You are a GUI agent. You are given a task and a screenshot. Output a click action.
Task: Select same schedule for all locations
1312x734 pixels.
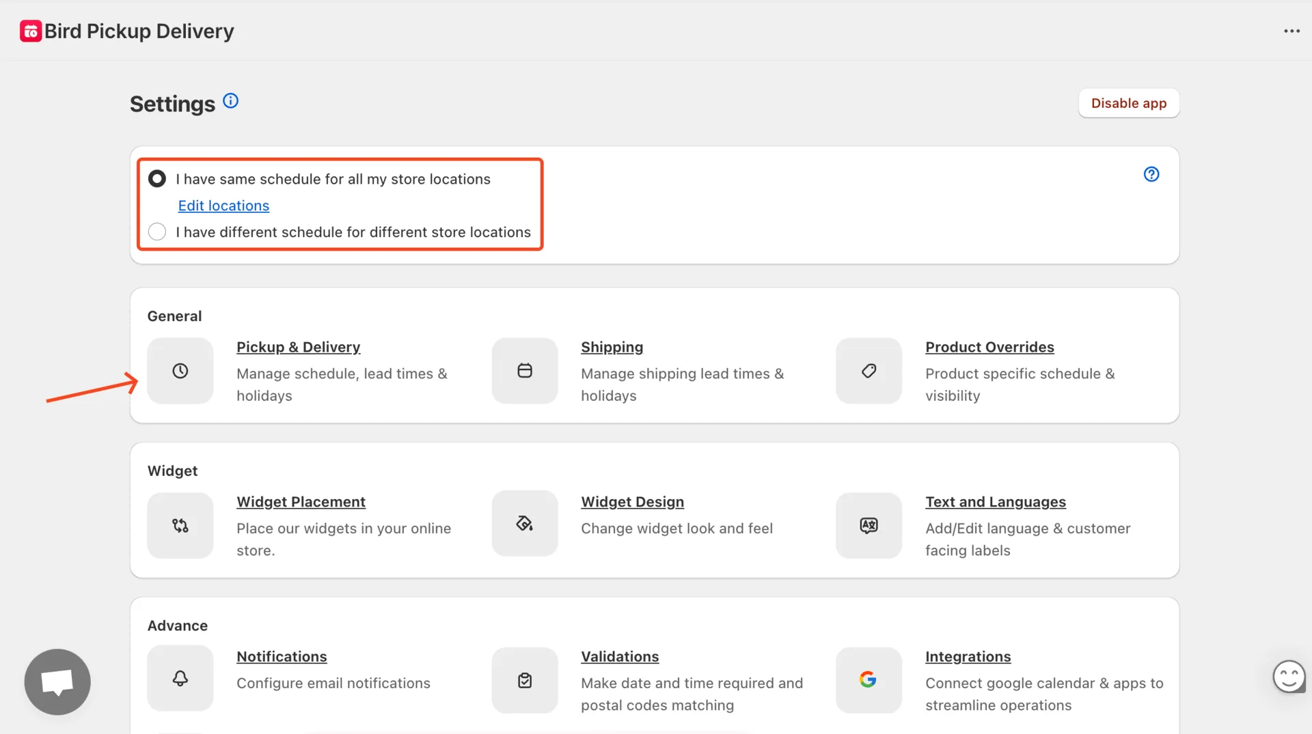[157, 179]
